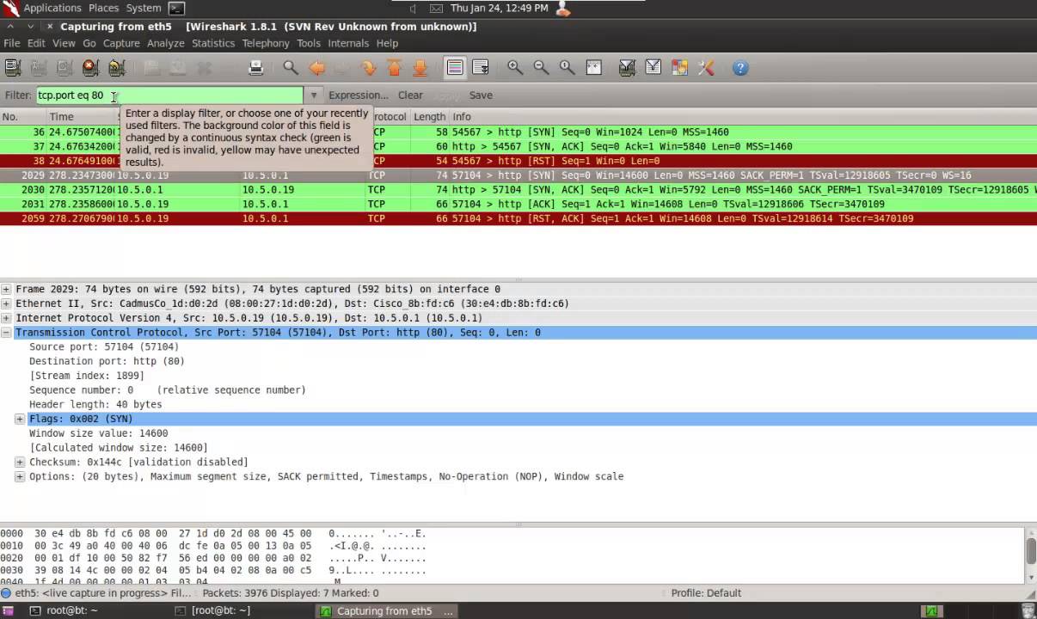This screenshot has width=1037, height=619.
Task: Launch the terminal from top panel
Action: [176, 8]
